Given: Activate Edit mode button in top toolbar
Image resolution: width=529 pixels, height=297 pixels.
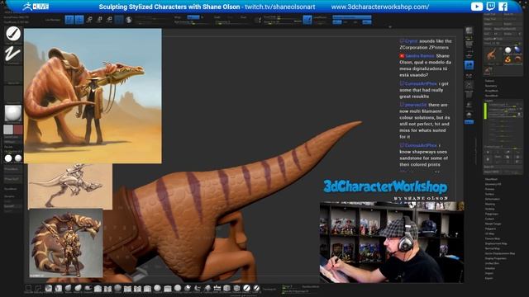Looking at the screenshot, I should coord(69,20).
